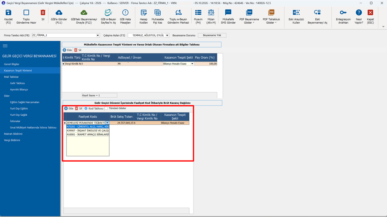Image resolution: width=387 pixels, height=217 pixels.
Task: Open the Firma Tanıtıcı Adı dropdown
Action: tap(98, 35)
